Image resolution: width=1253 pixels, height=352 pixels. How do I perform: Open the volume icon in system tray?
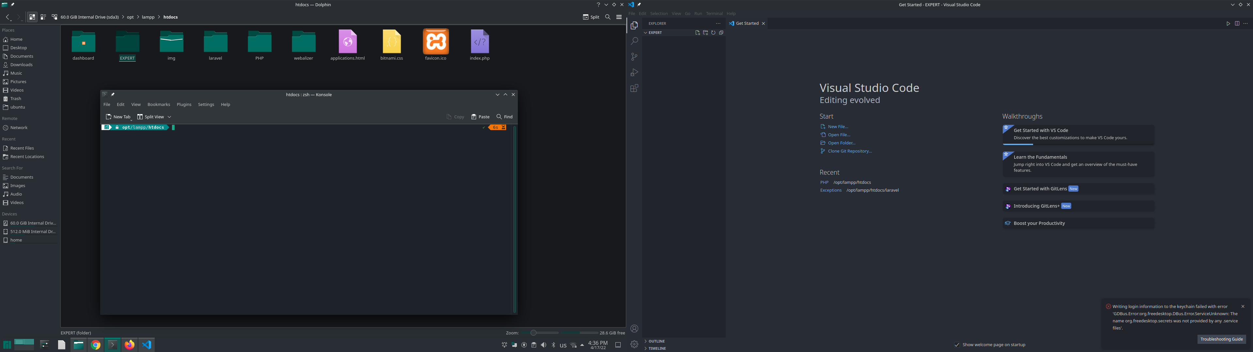(x=543, y=345)
